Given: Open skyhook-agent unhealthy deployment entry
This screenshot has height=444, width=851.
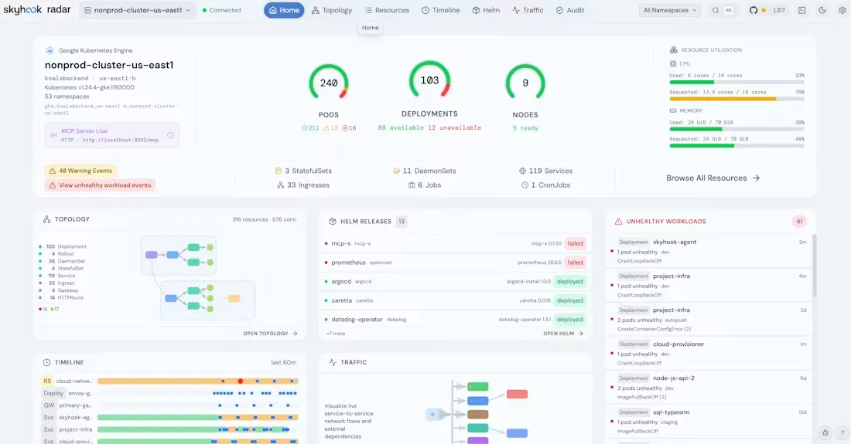Looking at the screenshot, I should click(x=709, y=251).
